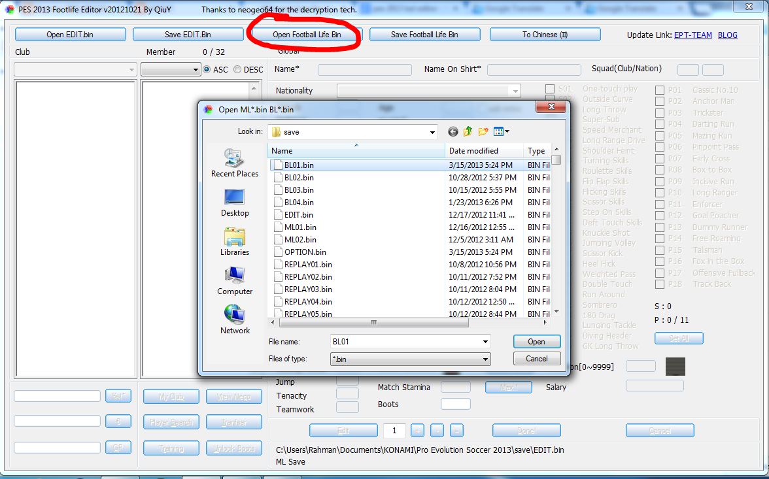This screenshot has height=479, width=769.
Task: Check the P05 Mazing Run checkbox
Action: 660,136
